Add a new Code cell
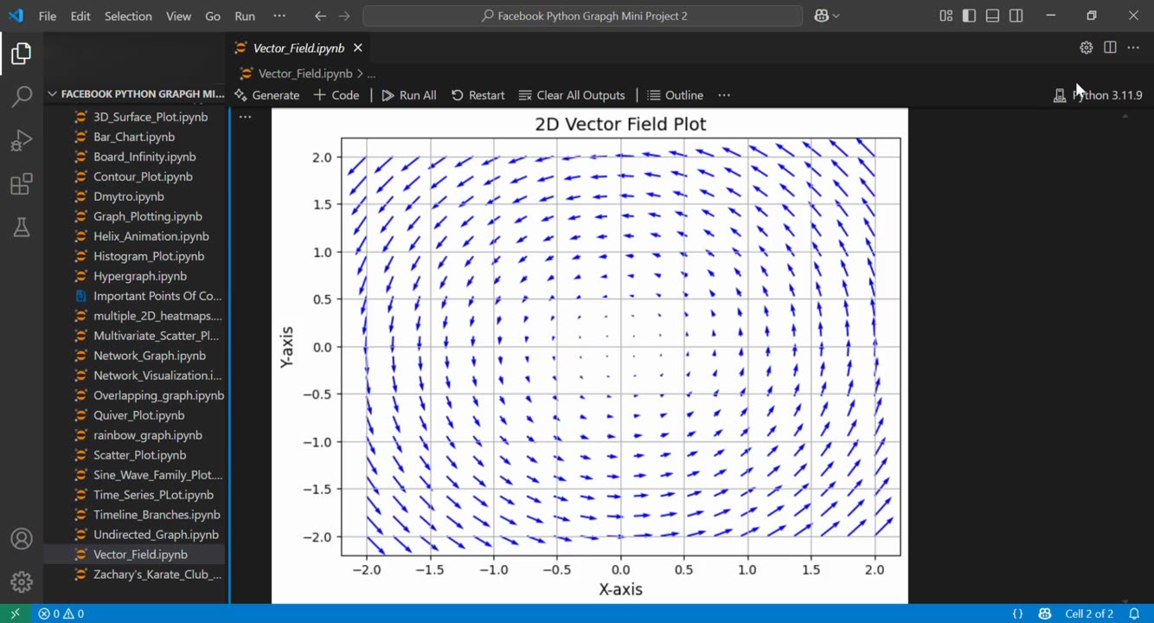 coord(337,95)
